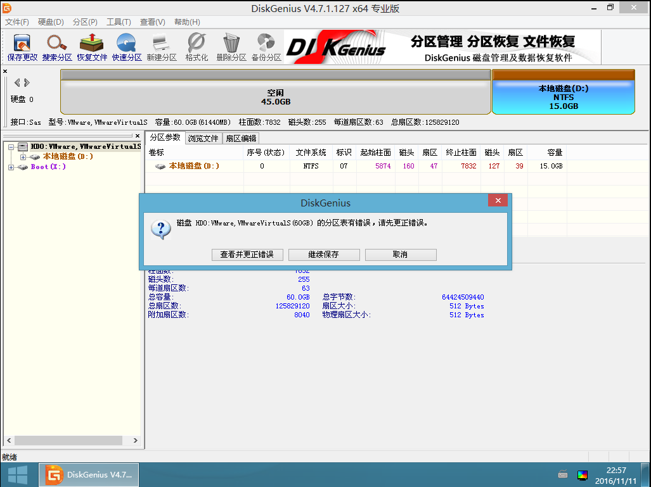The height and width of the screenshot is (487, 651).
Task: Go to previous disk with left arrow
Action: click(17, 82)
